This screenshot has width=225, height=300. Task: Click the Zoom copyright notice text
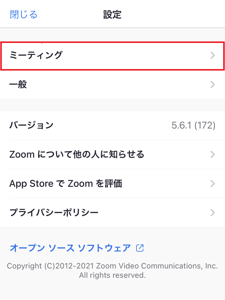pos(112,266)
